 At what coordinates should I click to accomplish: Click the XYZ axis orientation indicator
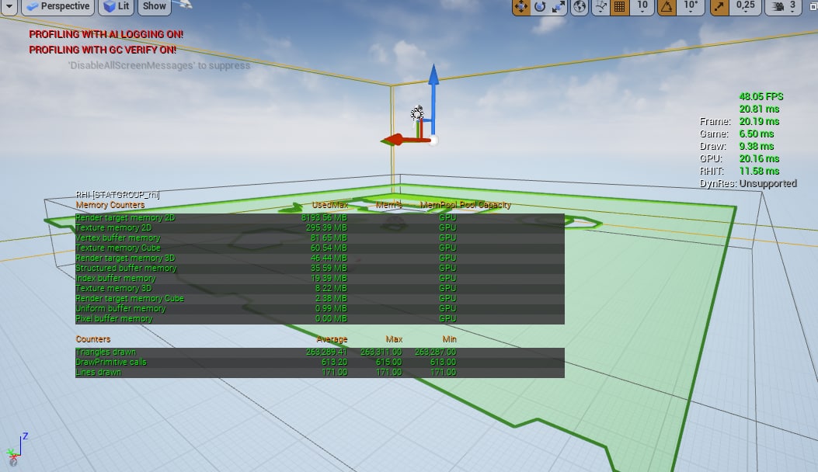tap(16, 449)
